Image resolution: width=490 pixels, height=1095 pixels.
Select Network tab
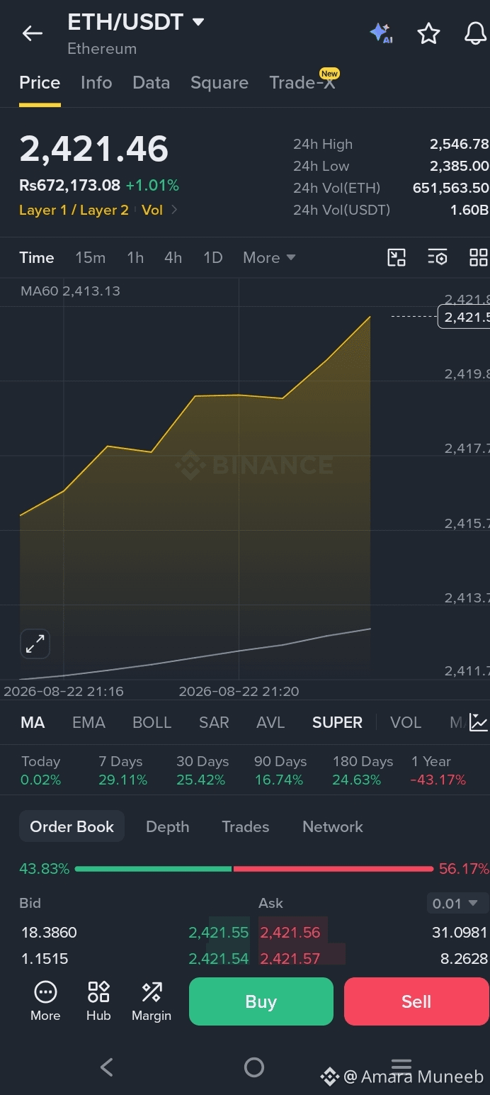coord(333,826)
